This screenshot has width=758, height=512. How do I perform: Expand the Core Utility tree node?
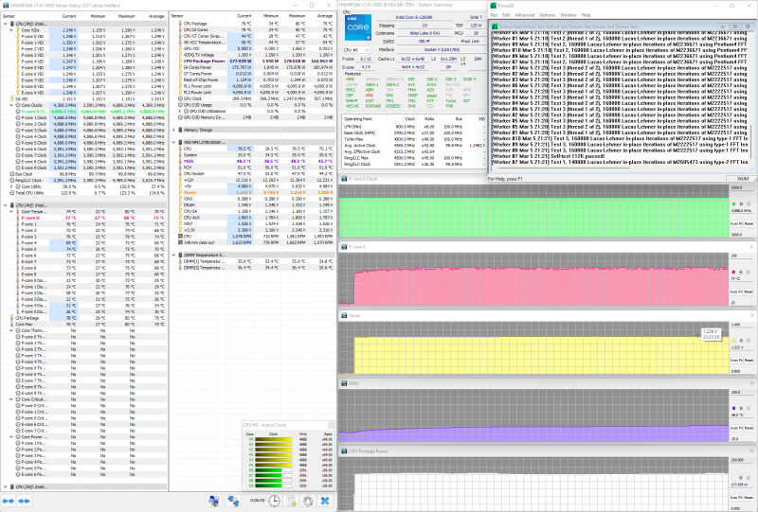[x=11, y=186]
